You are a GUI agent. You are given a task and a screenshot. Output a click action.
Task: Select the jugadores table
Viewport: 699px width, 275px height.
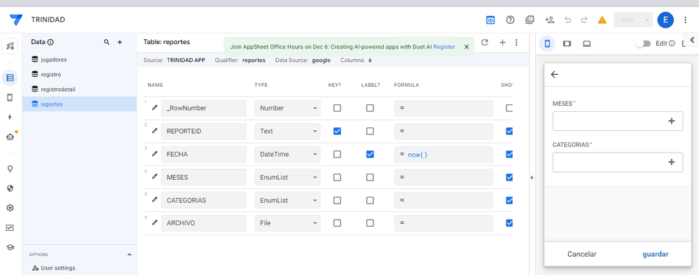(x=79, y=59)
